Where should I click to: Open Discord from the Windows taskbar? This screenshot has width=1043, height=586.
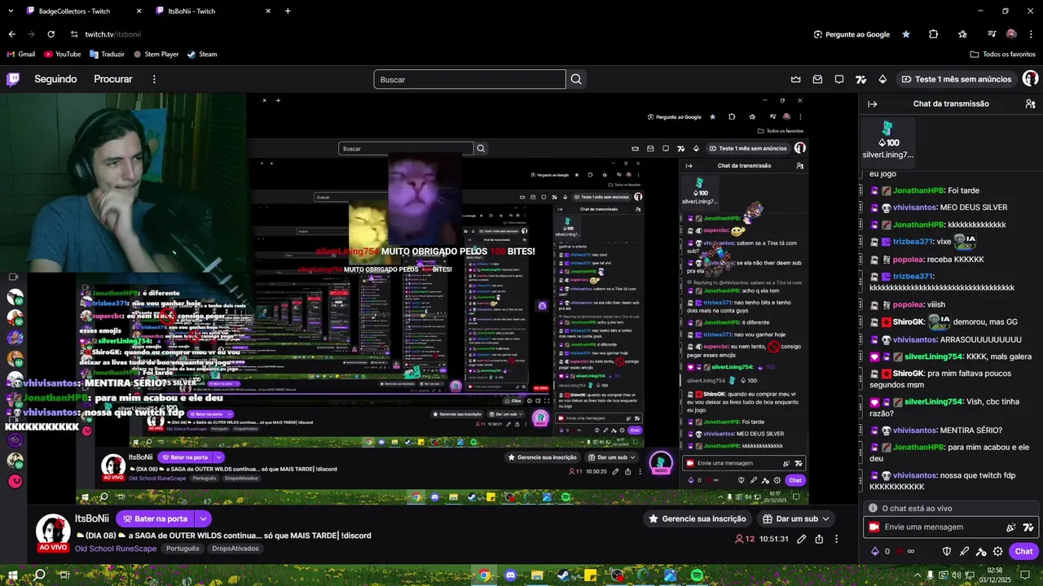point(511,575)
